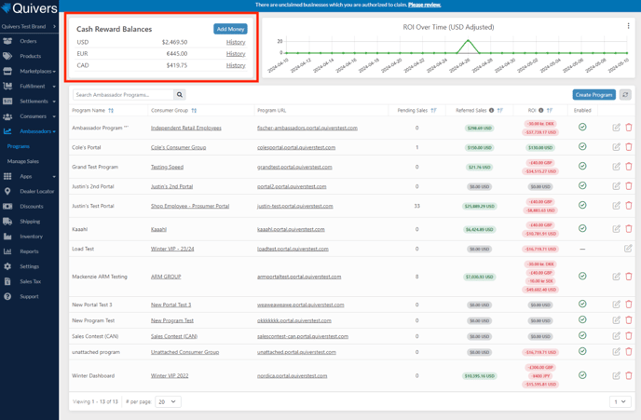Screen dimensions: 641x420
Task: Open Manage Sales in the sidebar
Action: pyautogui.click(x=23, y=161)
